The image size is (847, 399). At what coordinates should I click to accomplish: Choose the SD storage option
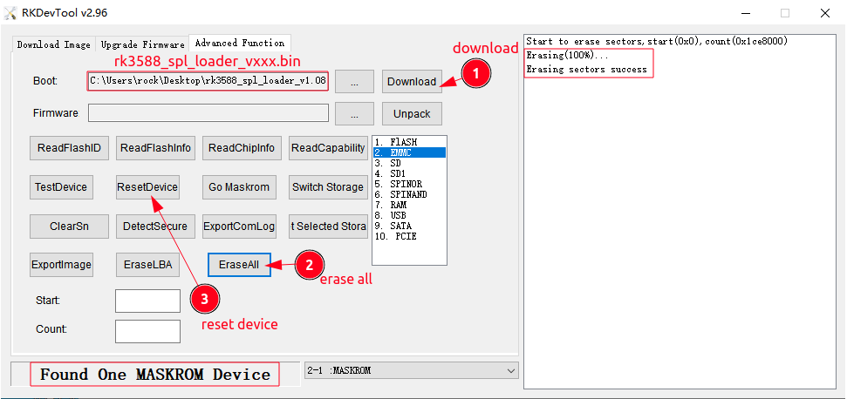pos(395,163)
